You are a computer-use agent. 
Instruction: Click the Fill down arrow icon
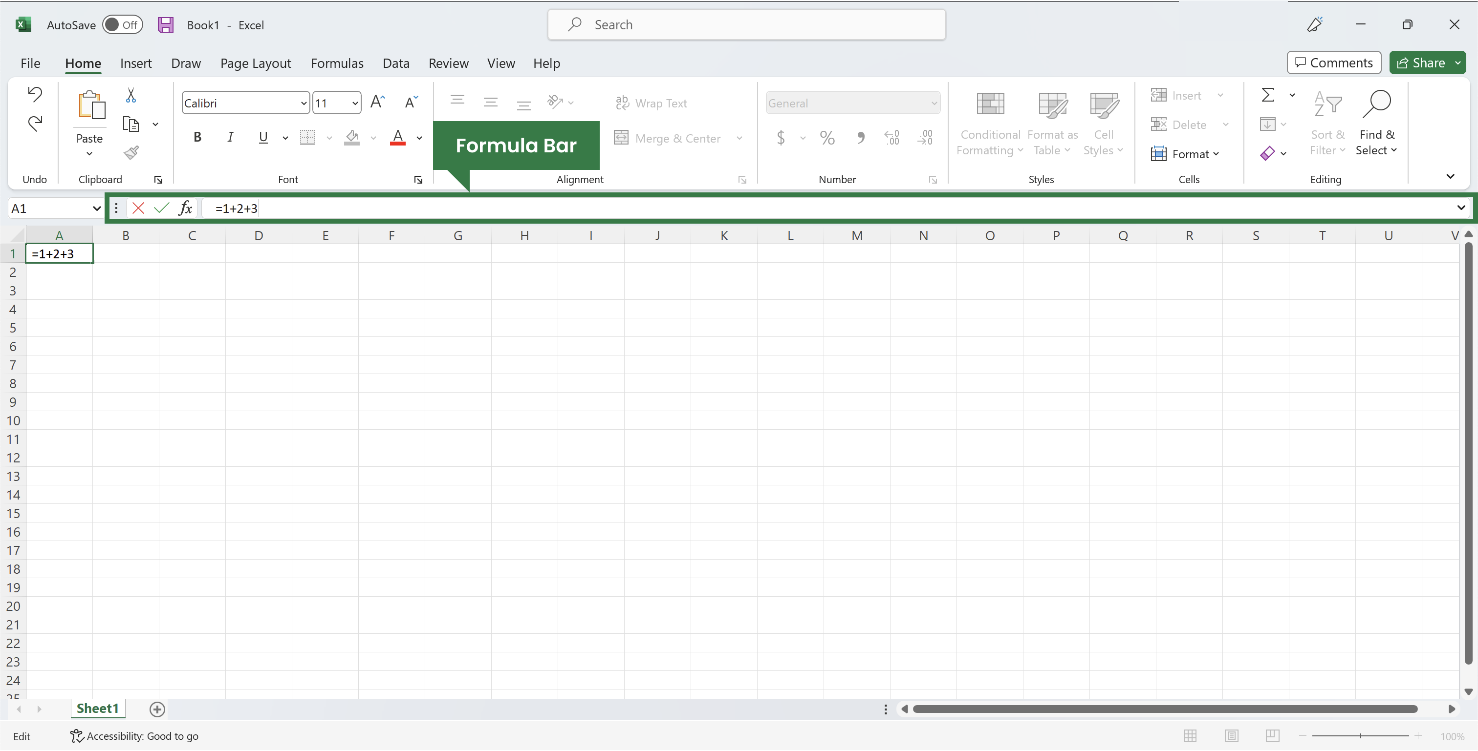1268,124
